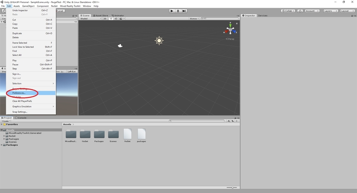Open the GameObject menu
Image resolution: width=357 pixels, height=193 pixels.
click(28, 6)
